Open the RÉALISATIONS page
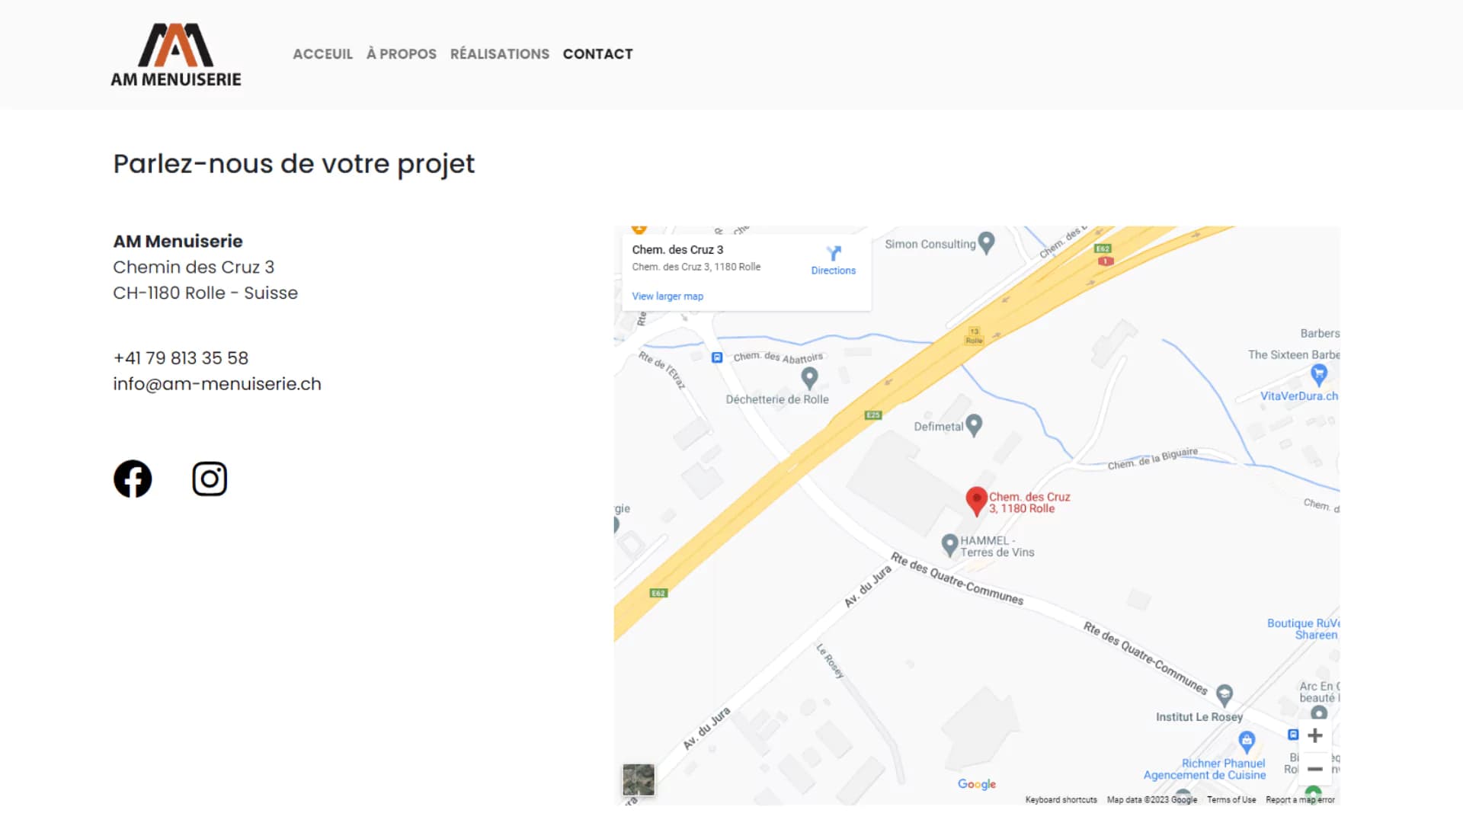 tap(500, 53)
